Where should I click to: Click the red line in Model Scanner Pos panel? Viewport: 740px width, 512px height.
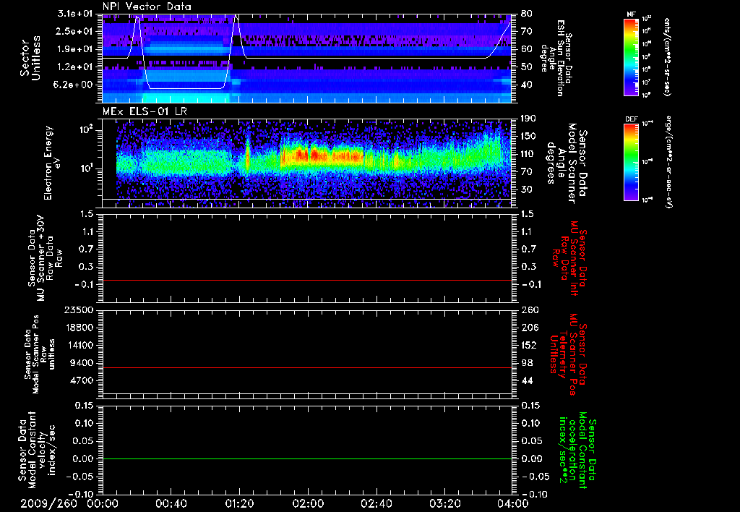click(x=307, y=367)
